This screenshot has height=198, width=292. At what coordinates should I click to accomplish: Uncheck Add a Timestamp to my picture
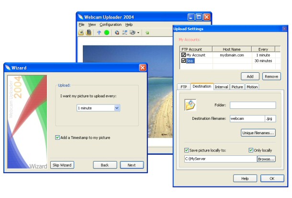57,138
